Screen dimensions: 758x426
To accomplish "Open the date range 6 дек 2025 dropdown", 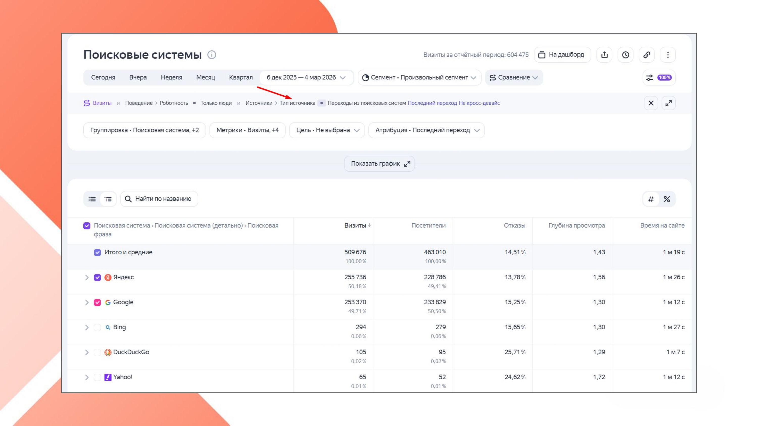I will (306, 78).
